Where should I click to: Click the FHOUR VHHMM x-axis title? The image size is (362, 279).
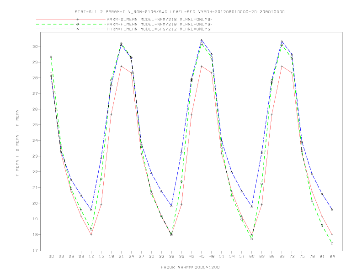click(x=190, y=267)
